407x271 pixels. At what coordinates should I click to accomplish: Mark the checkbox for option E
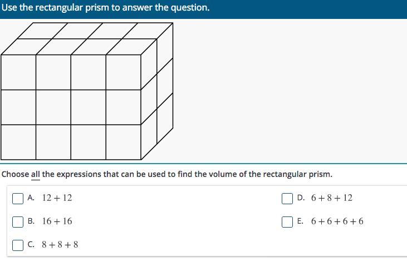click(x=287, y=221)
